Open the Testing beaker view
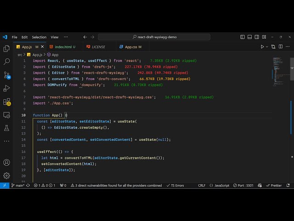Image resolution: width=294 pixels, height=221 pixels. (6, 128)
